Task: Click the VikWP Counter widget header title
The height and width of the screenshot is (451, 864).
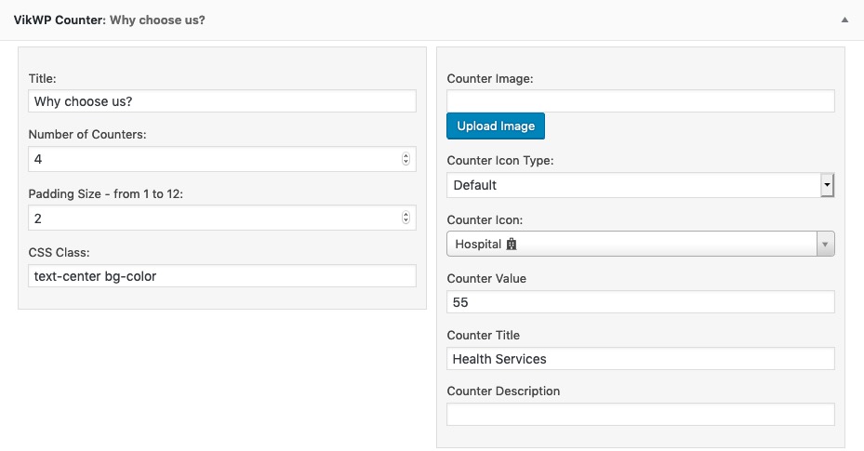Action: coord(109,19)
